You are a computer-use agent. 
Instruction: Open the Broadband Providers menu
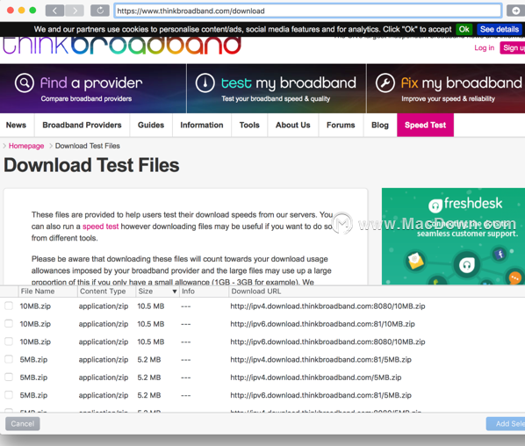pyautogui.click(x=82, y=125)
